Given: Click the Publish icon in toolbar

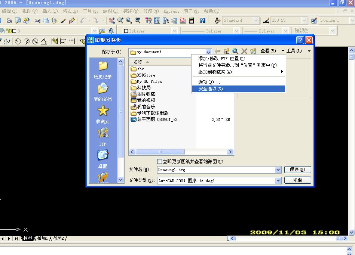Looking at the screenshot, I should pyautogui.click(x=26, y=21).
